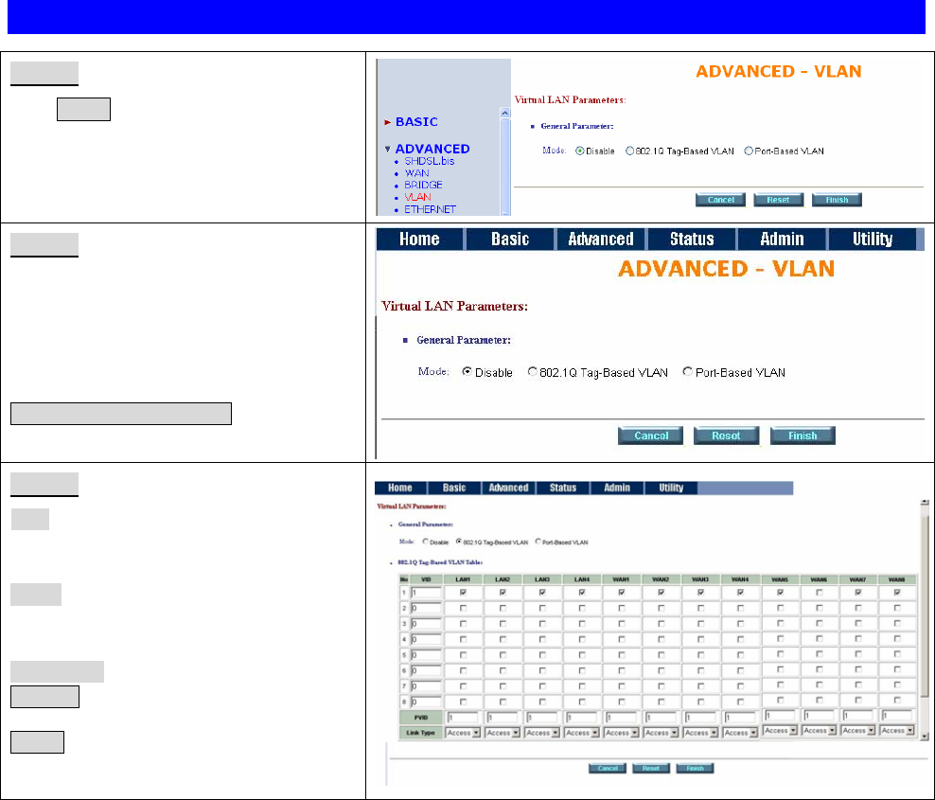This screenshot has height=800, width=935.
Task: Open the LAN2 Link Type dropdown
Action: [x=503, y=733]
